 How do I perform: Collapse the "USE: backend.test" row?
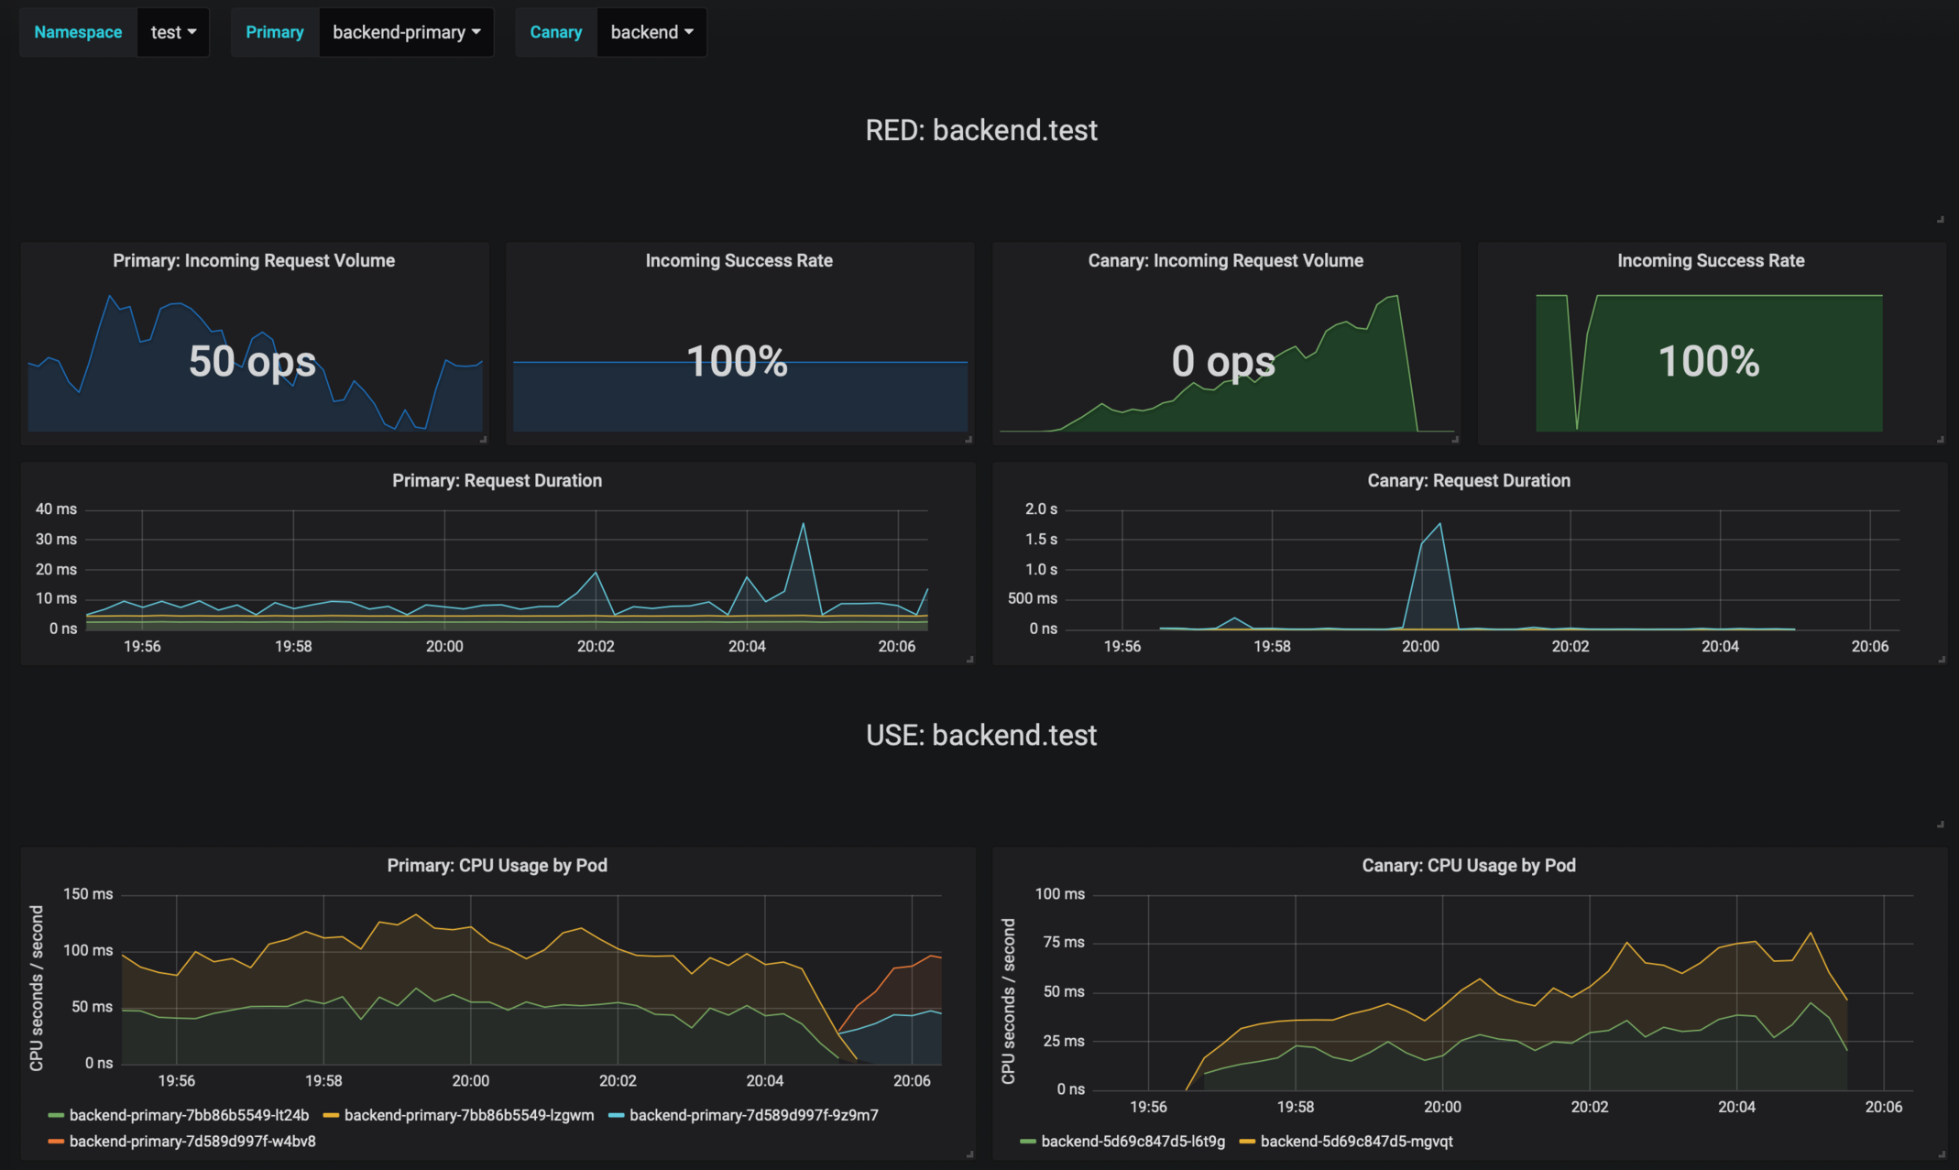(981, 735)
